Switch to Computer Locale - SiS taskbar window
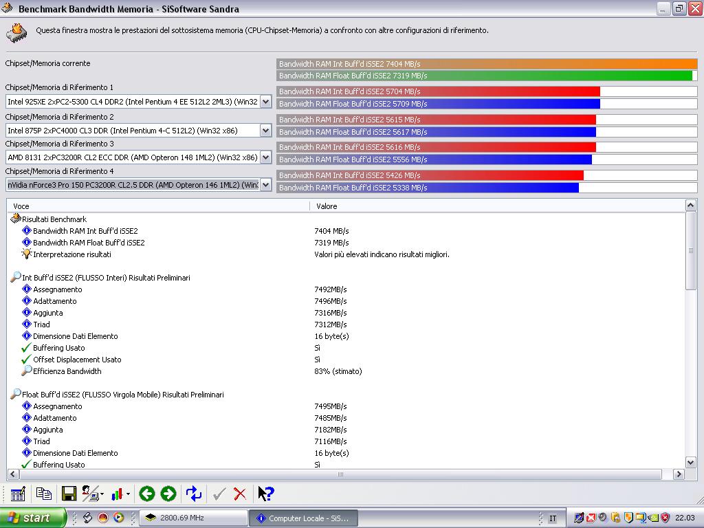704x528 pixels. coord(303,518)
